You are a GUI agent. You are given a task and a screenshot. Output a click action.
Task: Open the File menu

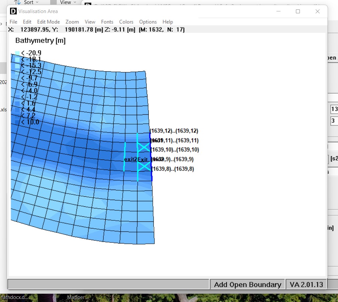click(13, 22)
